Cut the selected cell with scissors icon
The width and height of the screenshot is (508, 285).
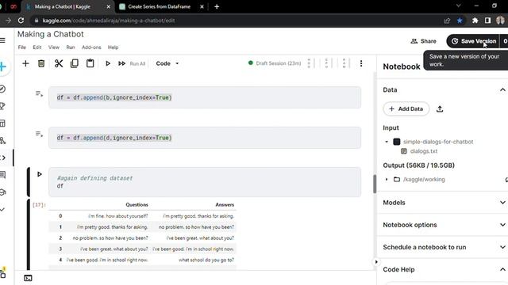pos(59,63)
